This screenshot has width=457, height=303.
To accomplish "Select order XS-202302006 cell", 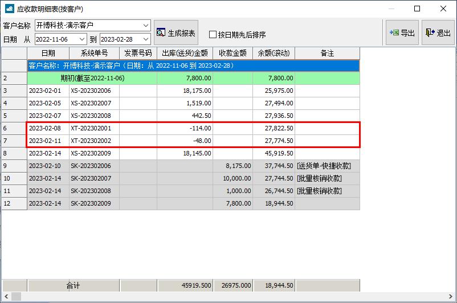I will [94, 91].
